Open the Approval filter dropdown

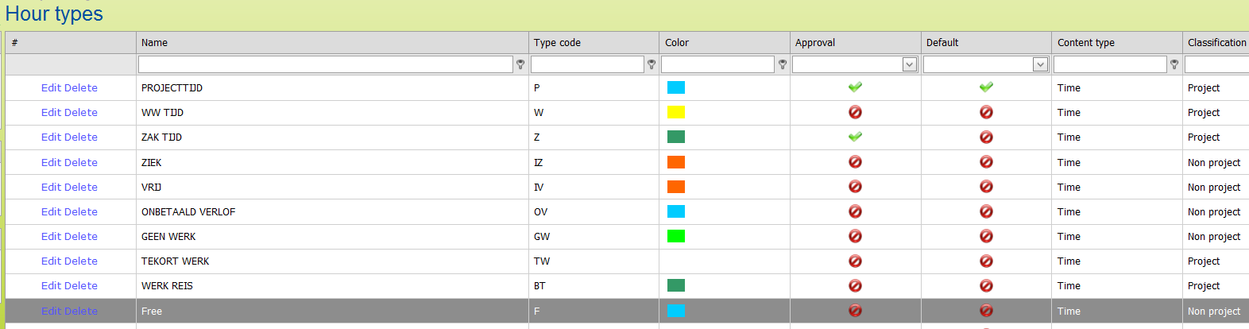click(910, 64)
